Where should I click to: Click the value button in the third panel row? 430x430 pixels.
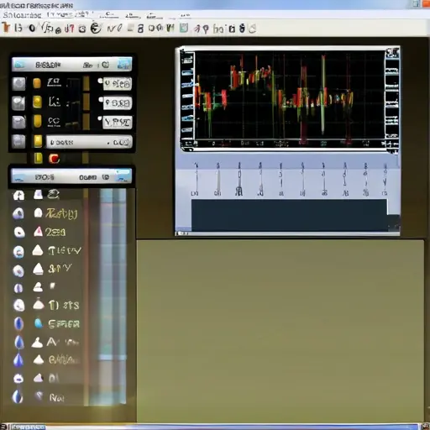(118, 123)
